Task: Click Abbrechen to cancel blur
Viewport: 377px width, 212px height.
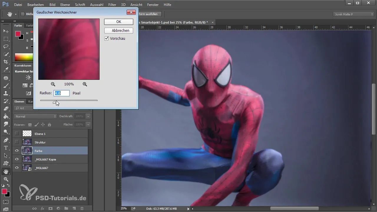Action: click(x=119, y=31)
